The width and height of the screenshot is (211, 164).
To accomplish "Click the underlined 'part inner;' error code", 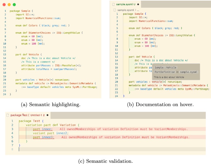I will coord(43,129).
